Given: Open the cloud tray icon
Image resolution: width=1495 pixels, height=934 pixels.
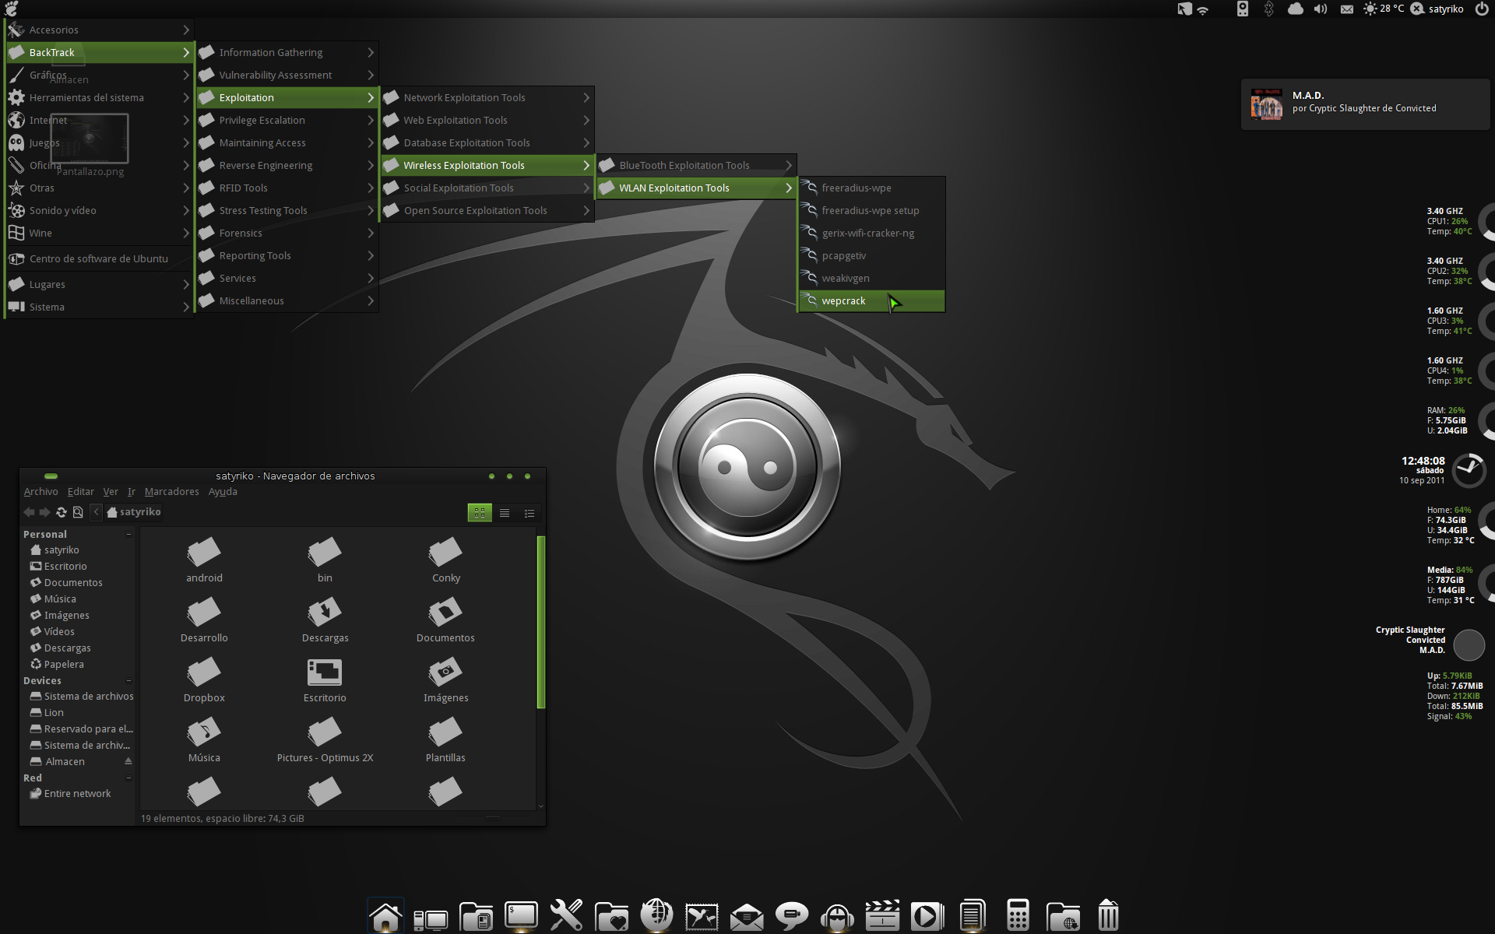Looking at the screenshot, I should pyautogui.click(x=1295, y=9).
